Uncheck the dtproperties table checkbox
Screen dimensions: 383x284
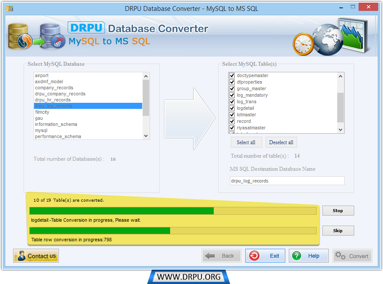coord(232,82)
